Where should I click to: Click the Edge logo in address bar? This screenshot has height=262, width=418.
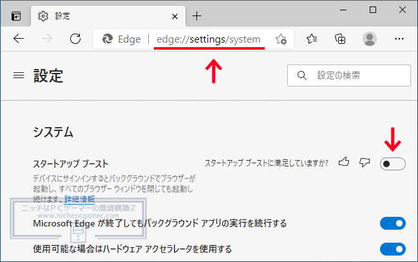[108, 39]
